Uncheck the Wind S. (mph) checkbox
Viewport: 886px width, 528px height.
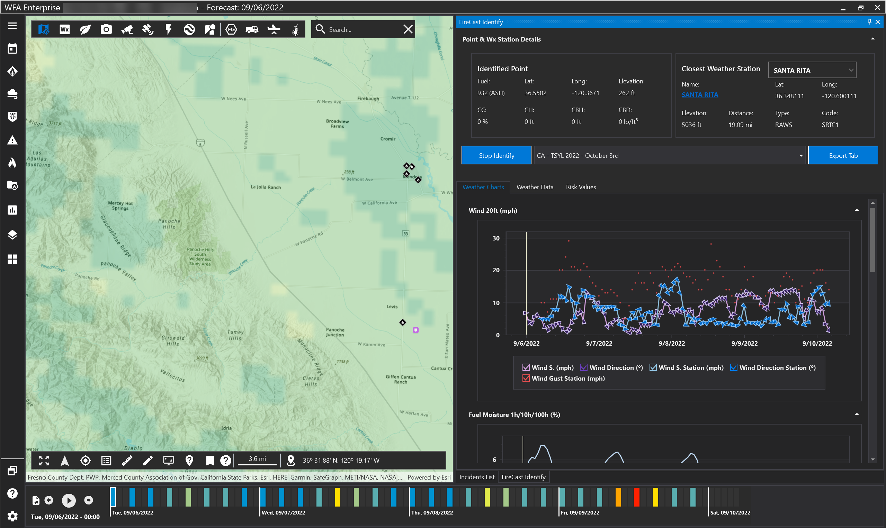pyautogui.click(x=526, y=367)
